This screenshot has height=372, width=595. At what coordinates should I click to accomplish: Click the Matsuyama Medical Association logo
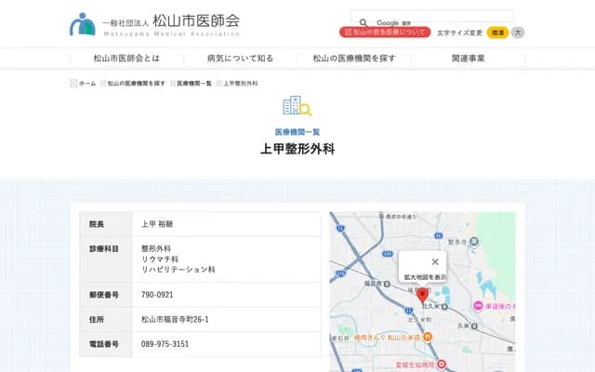pyautogui.click(x=154, y=23)
